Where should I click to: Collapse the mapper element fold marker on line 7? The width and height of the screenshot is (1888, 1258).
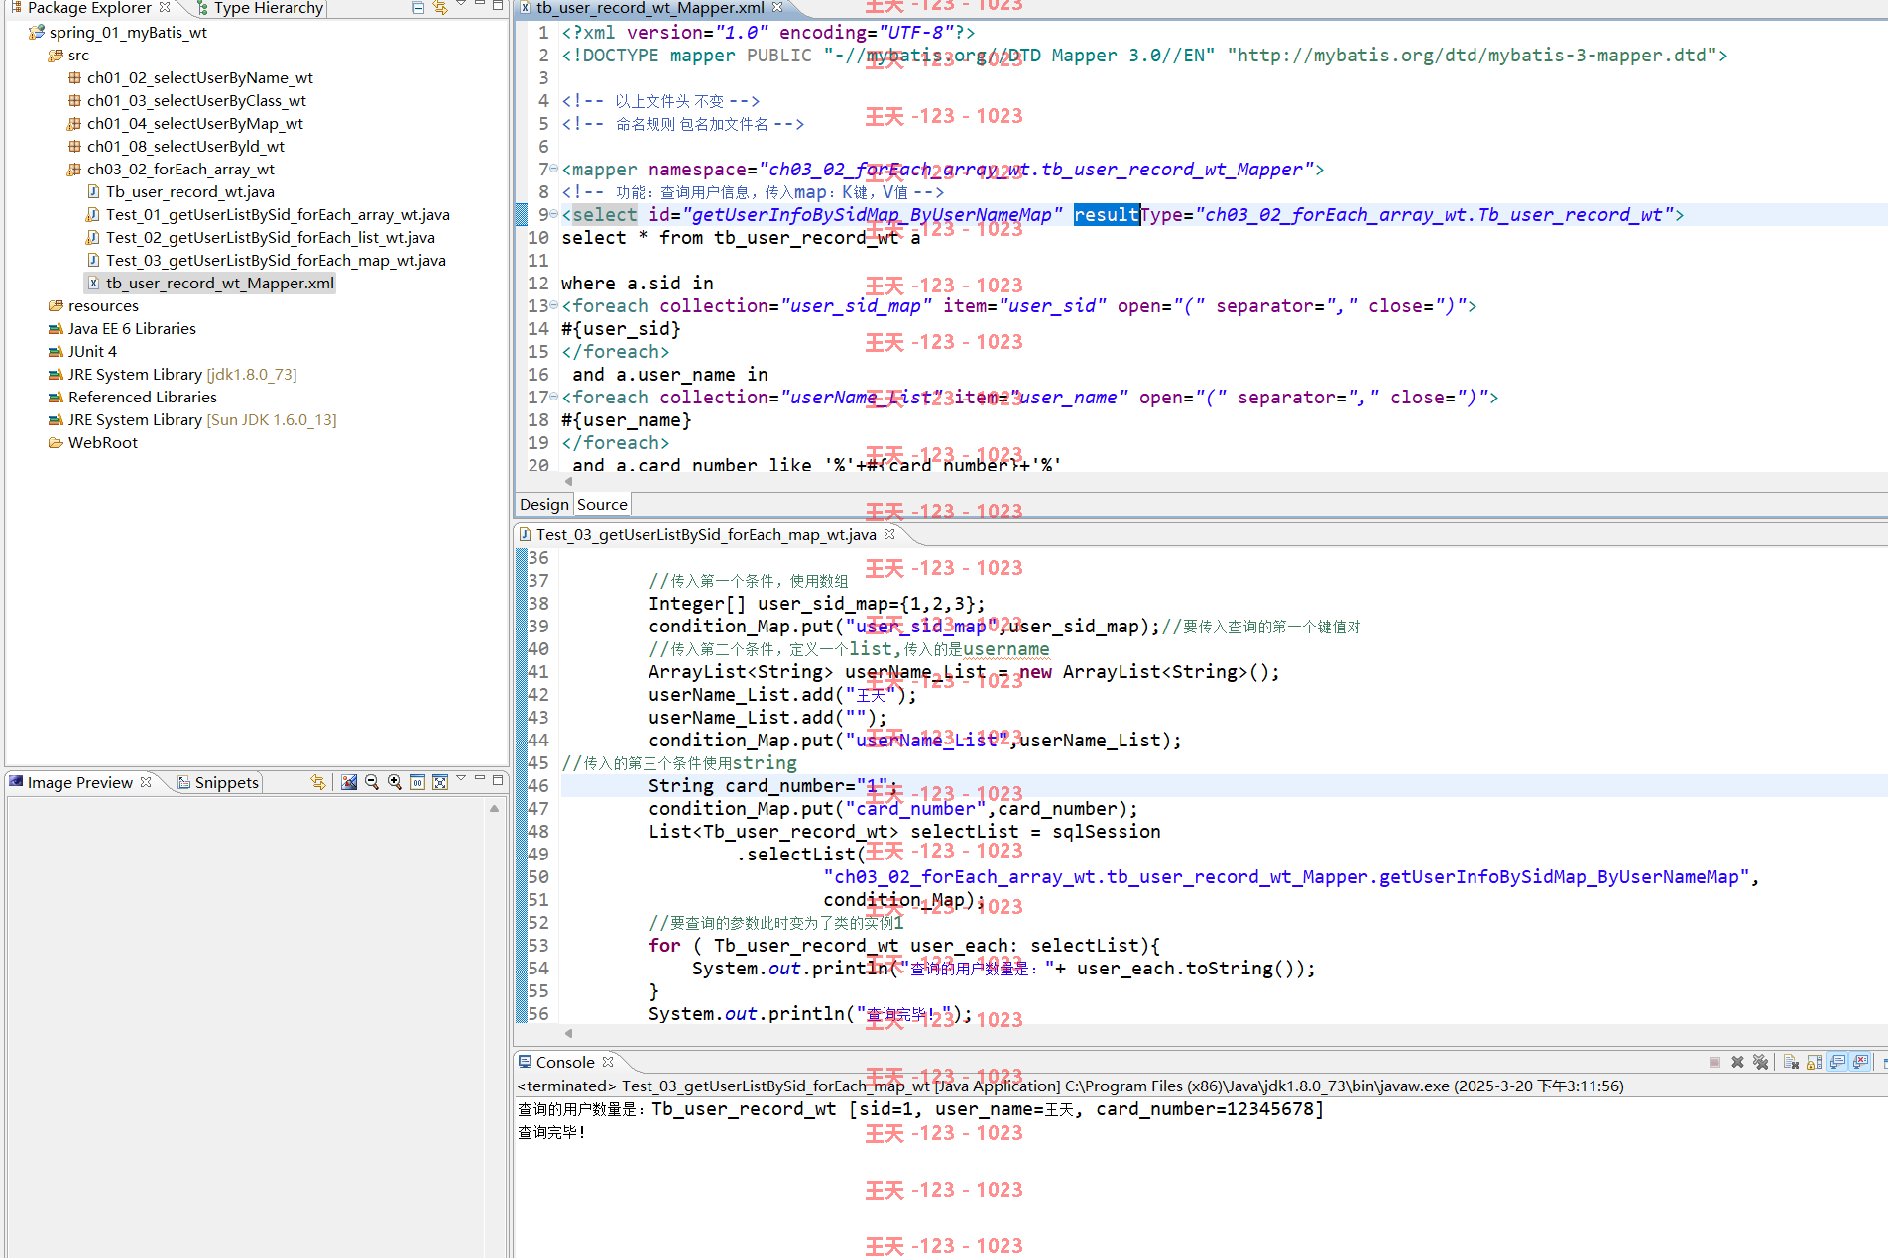click(553, 169)
